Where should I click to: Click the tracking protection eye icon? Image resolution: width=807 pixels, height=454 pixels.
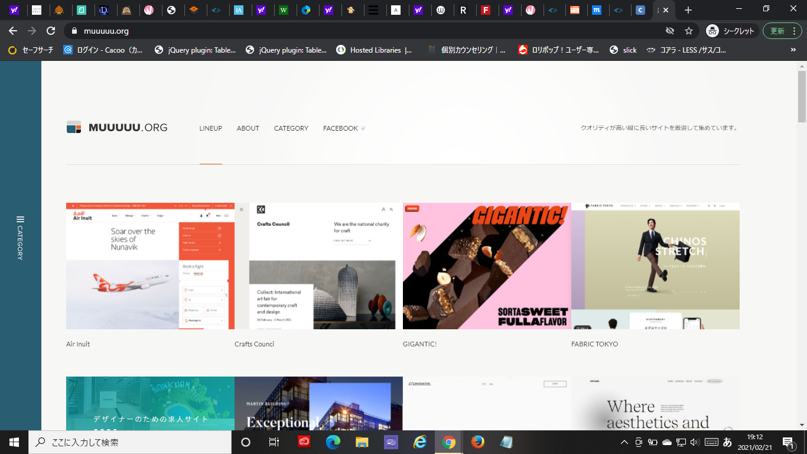click(669, 31)
